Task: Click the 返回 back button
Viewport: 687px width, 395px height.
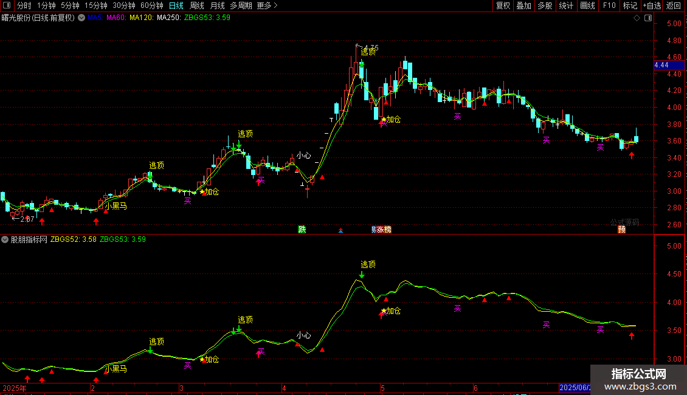Action: [x=674, y=5]
